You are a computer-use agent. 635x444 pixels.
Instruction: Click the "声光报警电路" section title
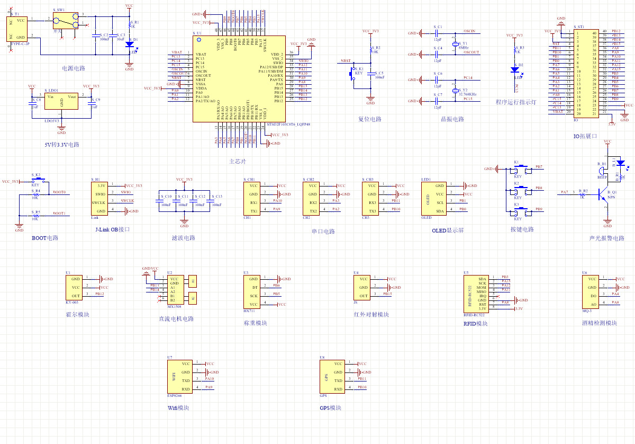607,238
